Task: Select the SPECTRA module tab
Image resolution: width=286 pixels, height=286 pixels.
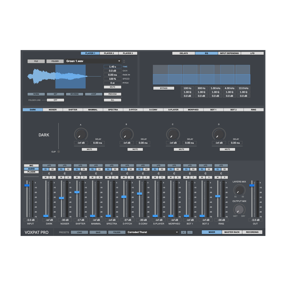Action: [x=113, y=110]
